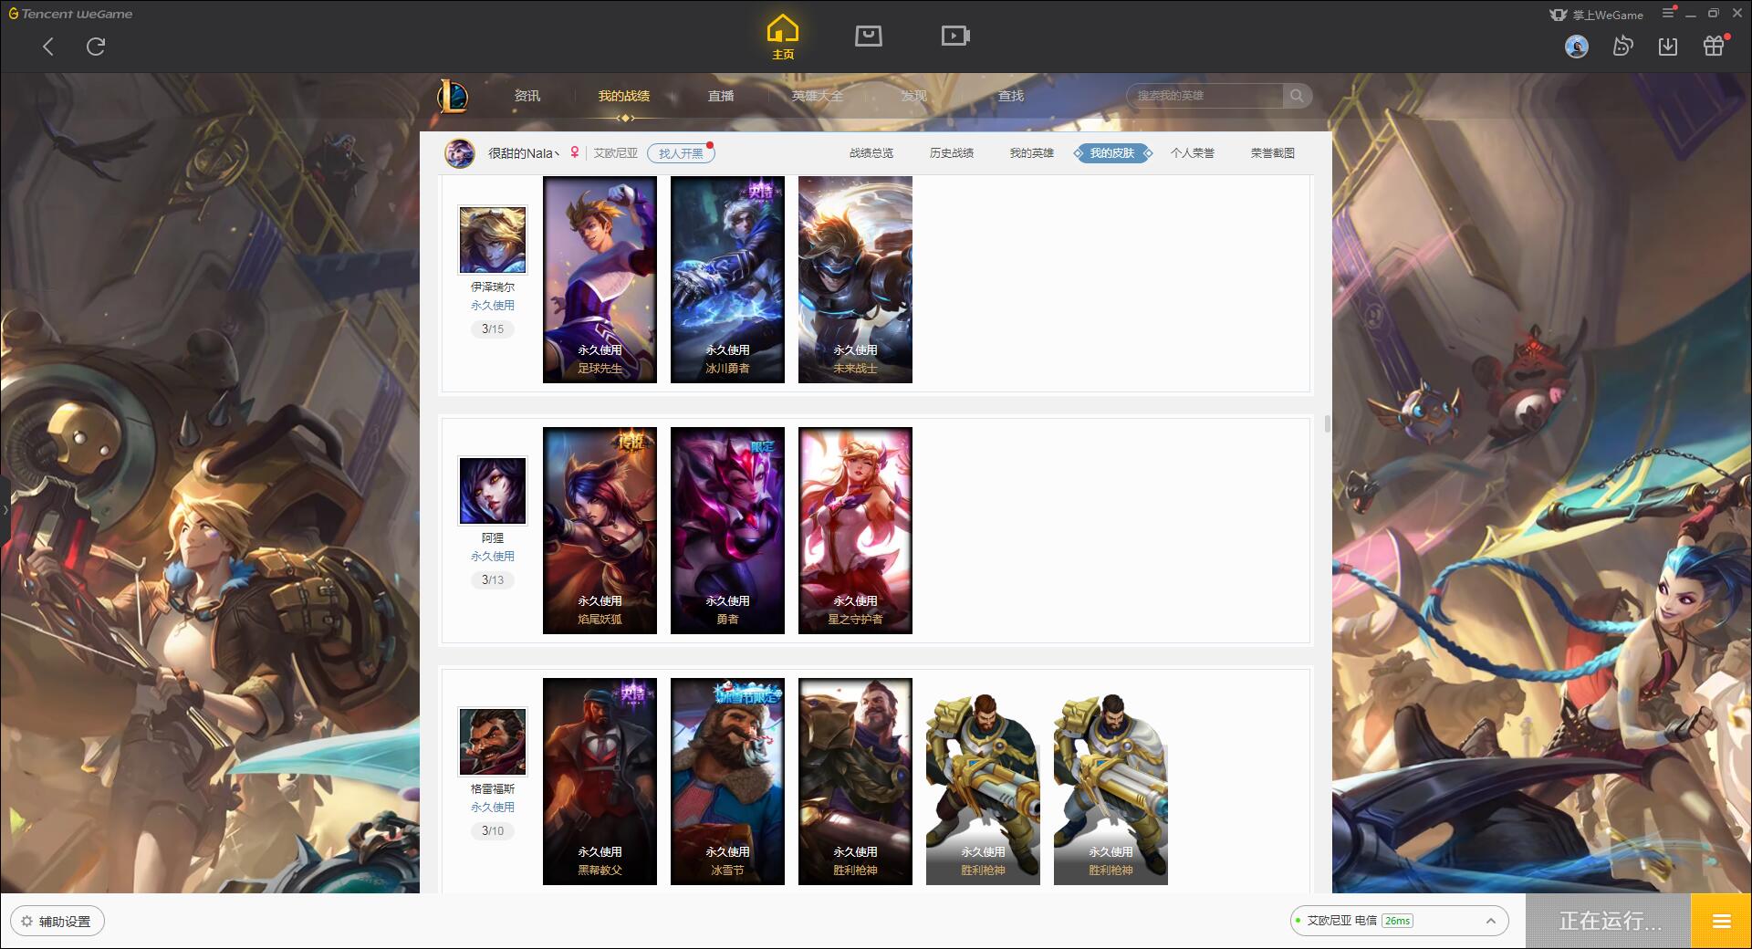
Task: Open the store bag icon
Action: pyautogui.click(x=869, y=36)
